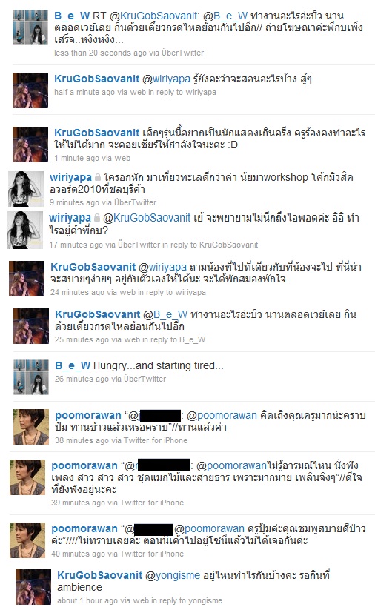
Task: Click @KruGobSaovanit mention in wiriyapa's 17 minutes tweet
Action: click(x=147, y=218)
